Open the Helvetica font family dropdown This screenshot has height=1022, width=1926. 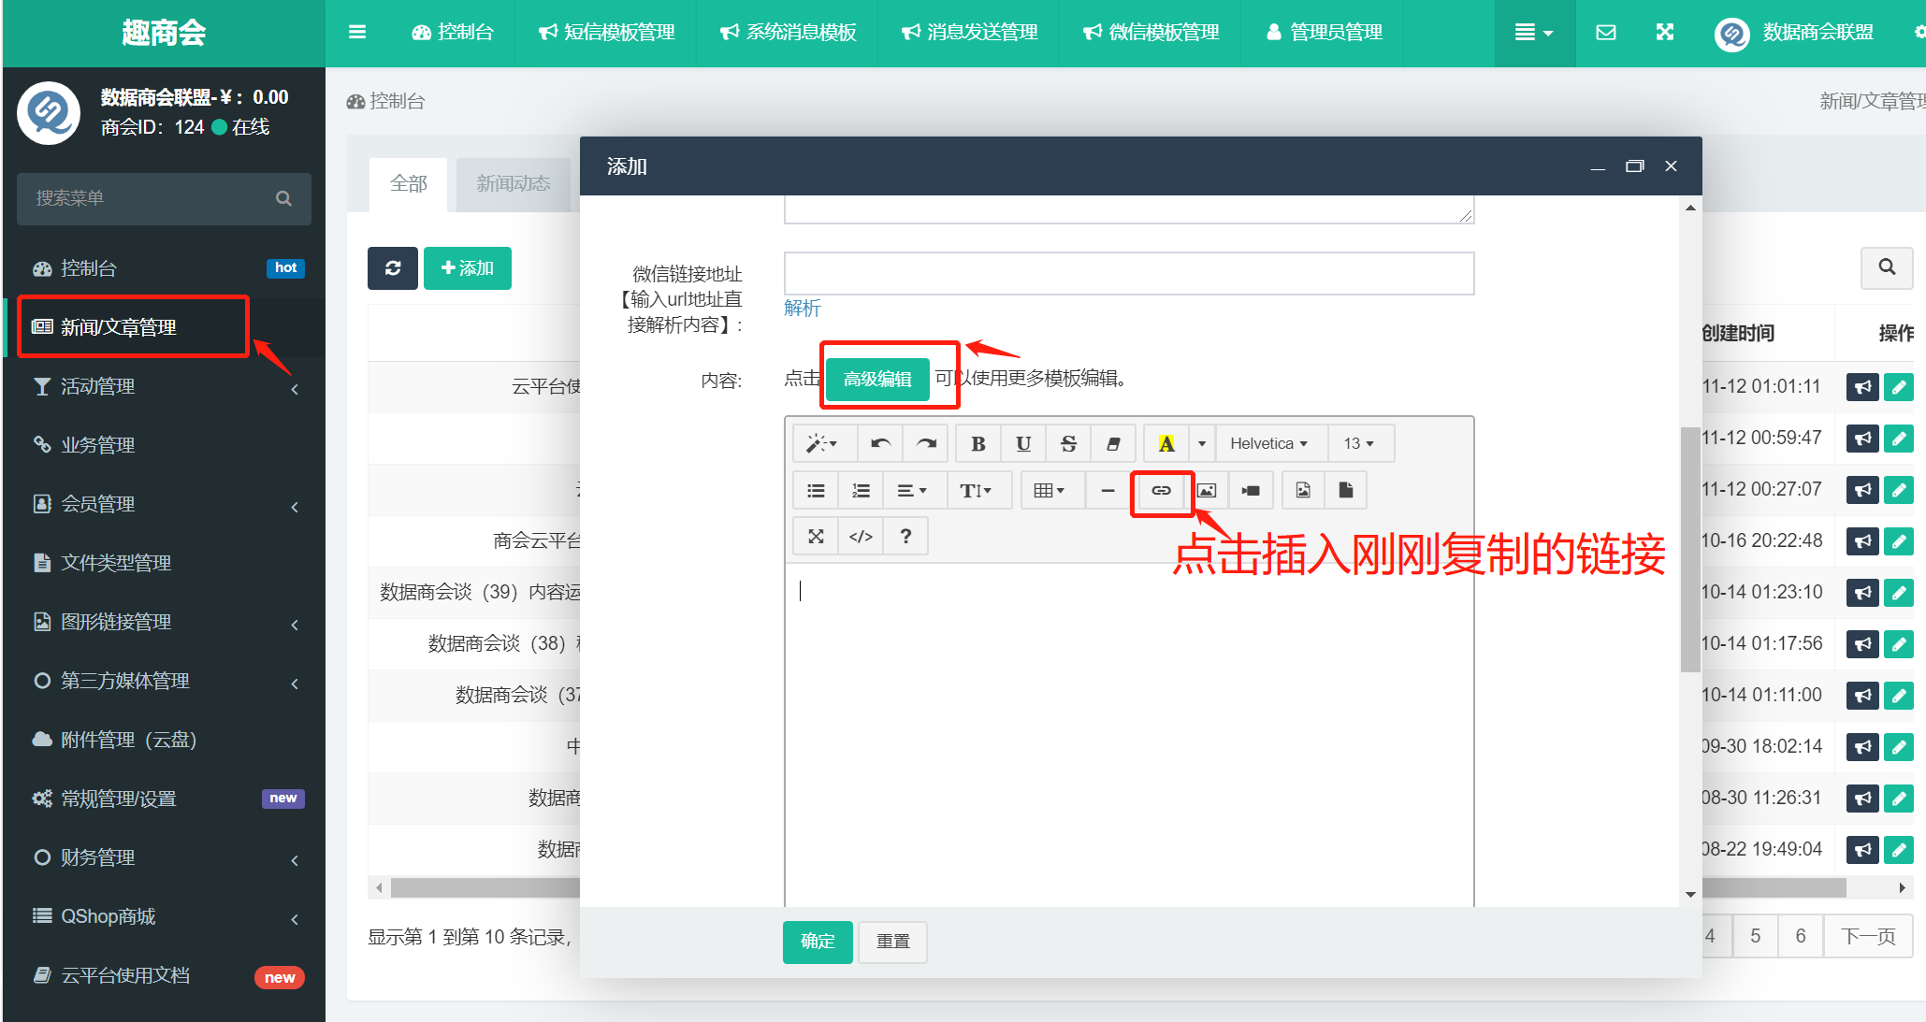point(1267,444)
